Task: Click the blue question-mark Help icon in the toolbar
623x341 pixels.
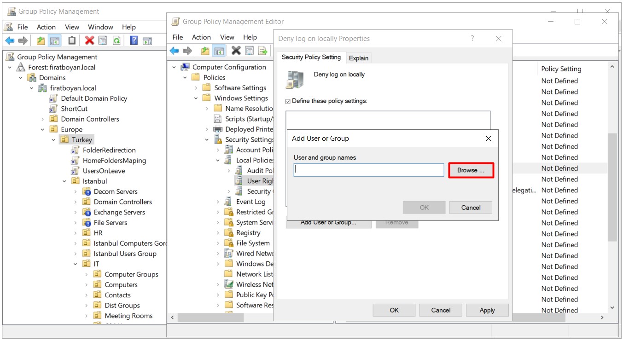Action: click(134, 40)
